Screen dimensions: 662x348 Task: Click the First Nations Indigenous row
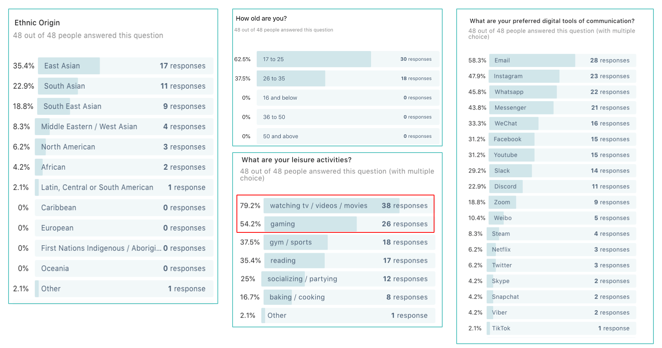(x=124, y=248)
